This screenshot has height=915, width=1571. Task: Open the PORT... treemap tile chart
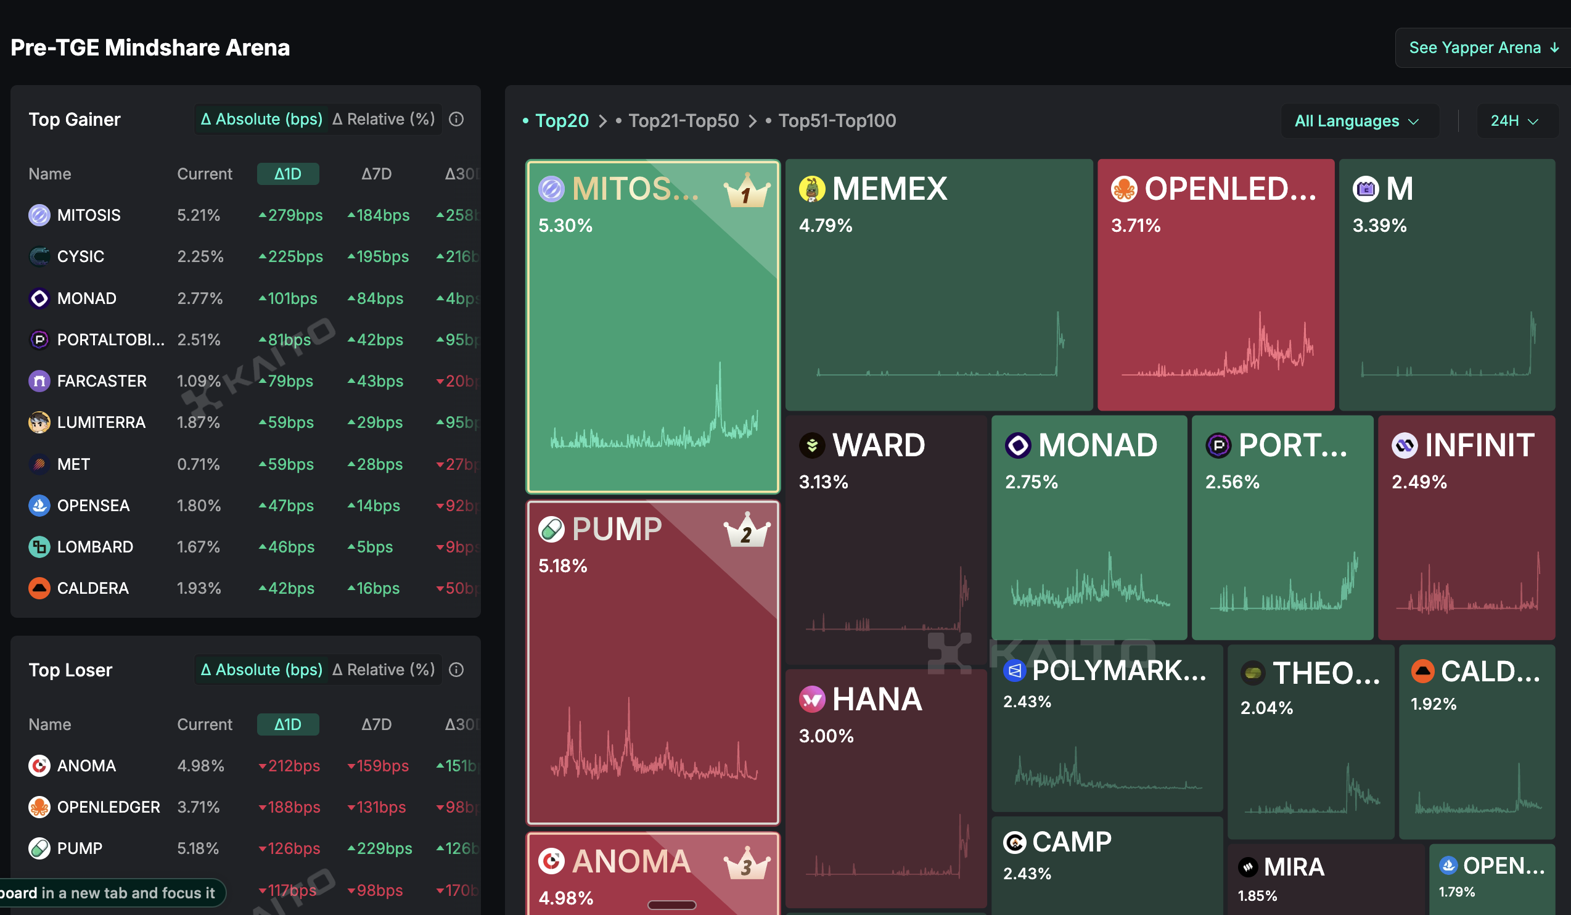click(x=1282, y=527)
